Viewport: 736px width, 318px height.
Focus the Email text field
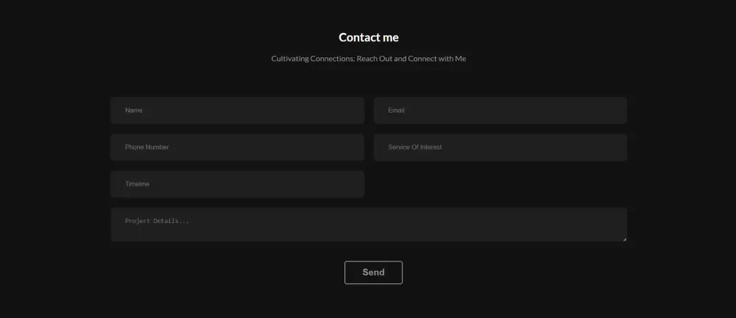click(x=500, y=110)
